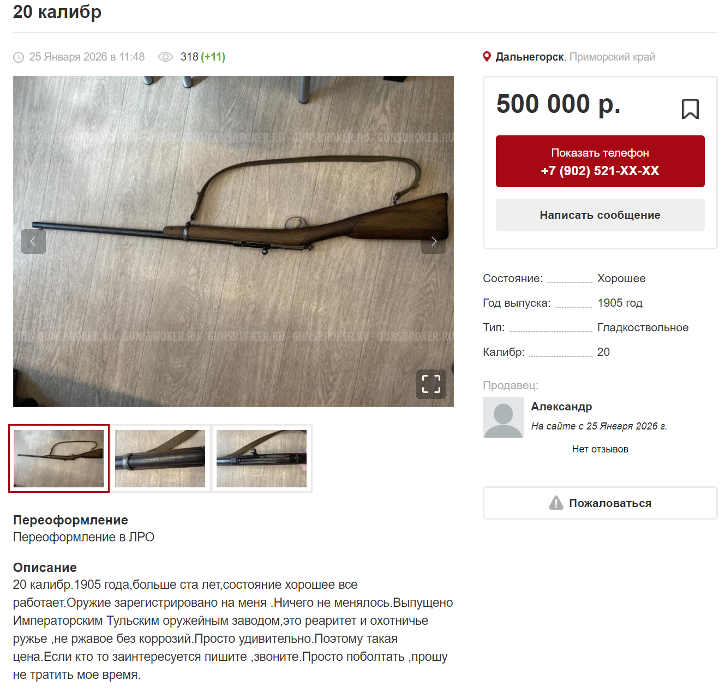Open seller profile link Александр

[x=561, y=407]
